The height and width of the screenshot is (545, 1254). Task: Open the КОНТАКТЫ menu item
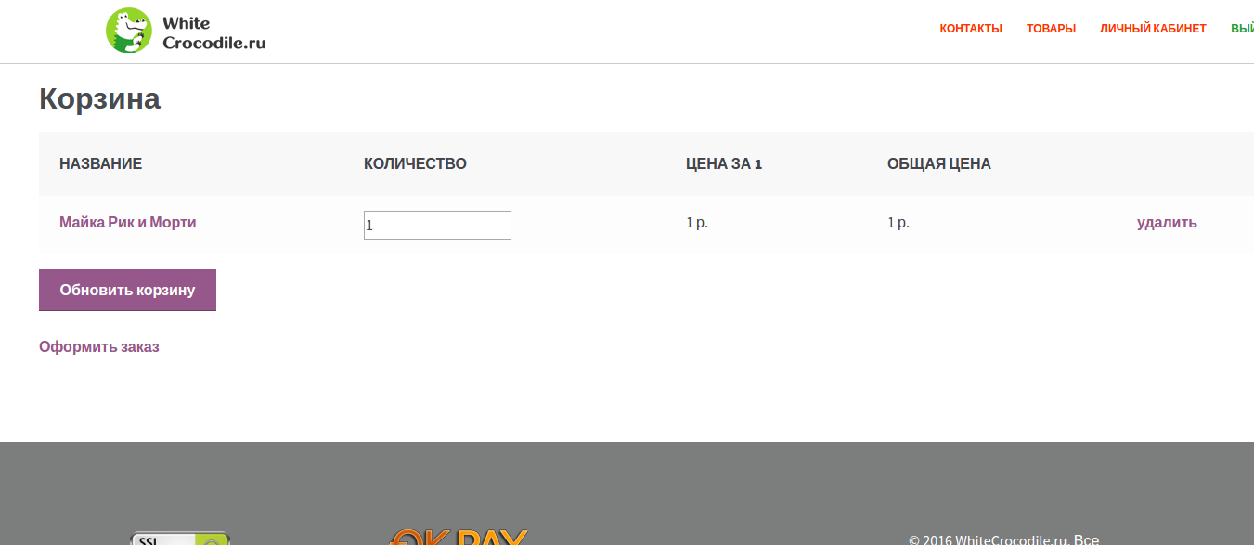pos(971,29)
